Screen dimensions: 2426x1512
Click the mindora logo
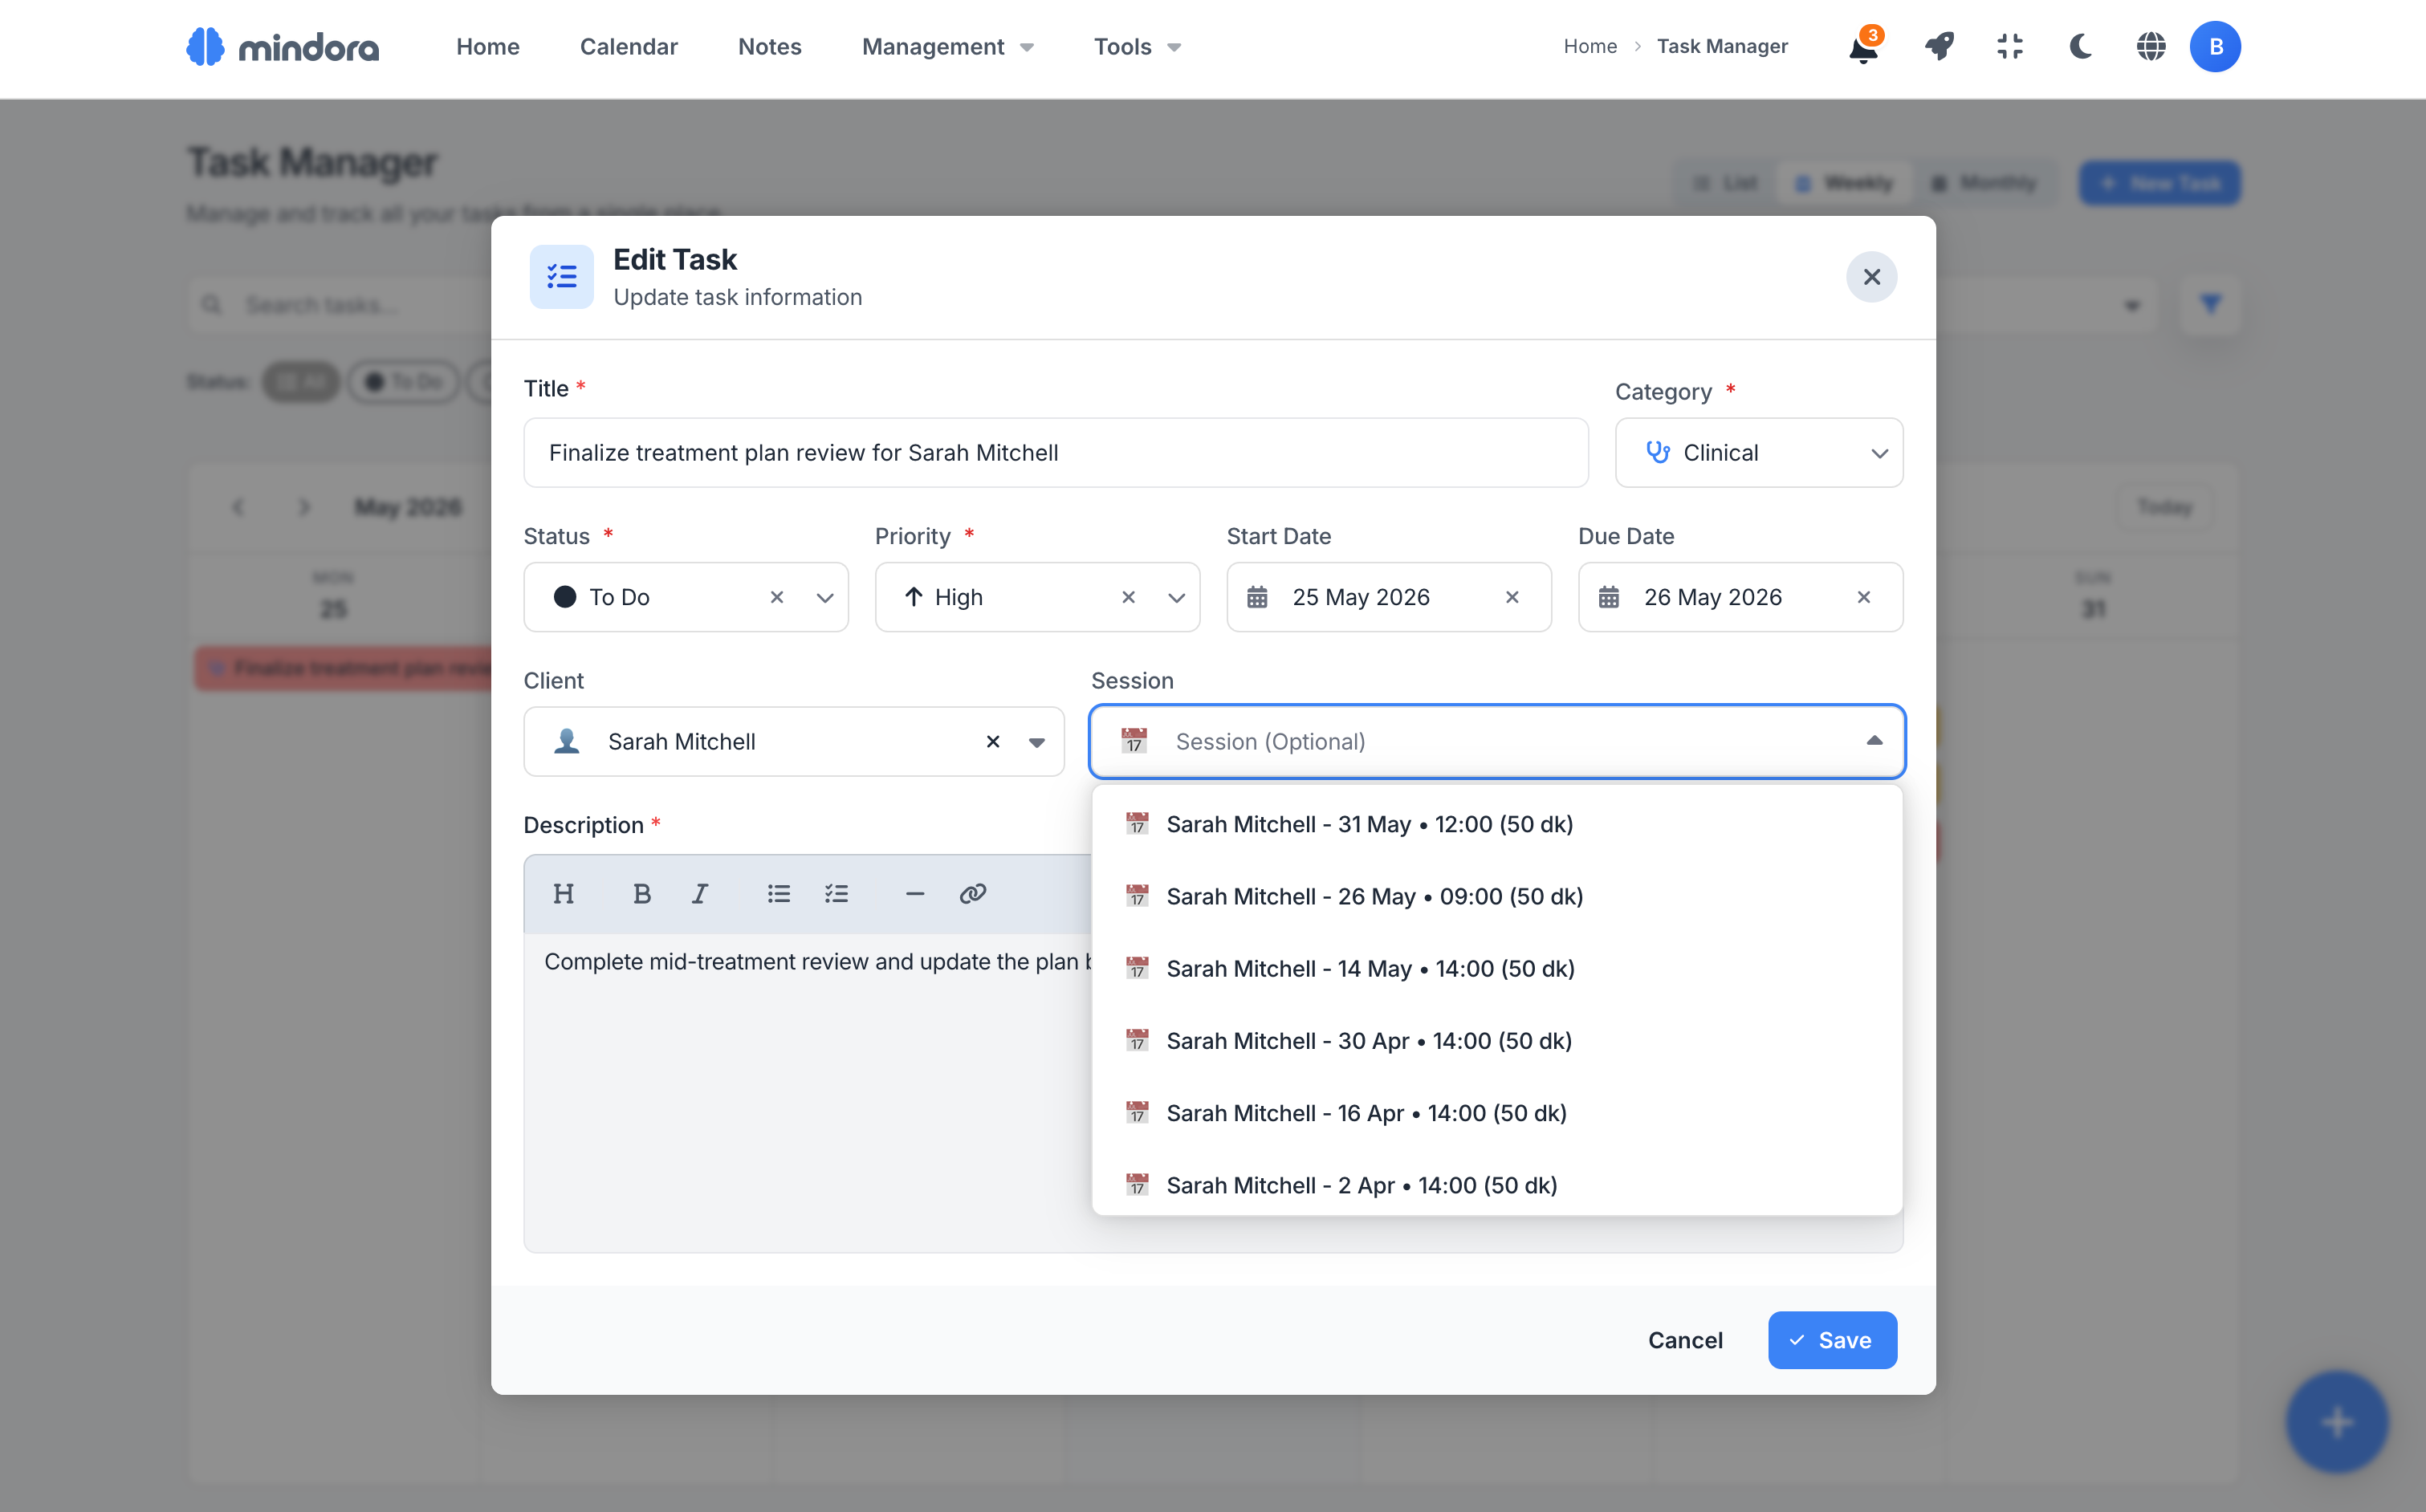pos(283,46)
